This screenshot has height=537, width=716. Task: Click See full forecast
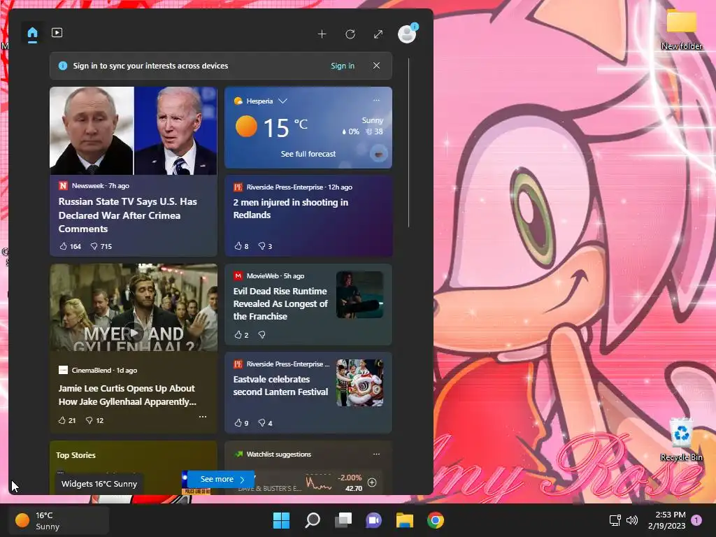click(x=308, y=154)
